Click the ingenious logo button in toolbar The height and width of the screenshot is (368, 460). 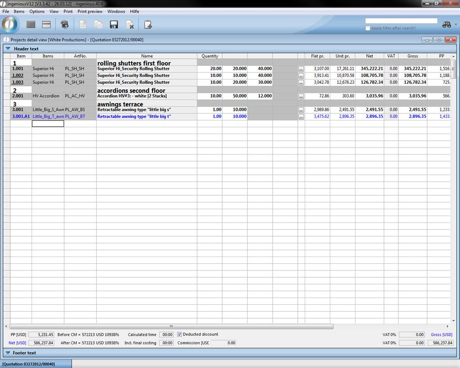tap(9, 24)
